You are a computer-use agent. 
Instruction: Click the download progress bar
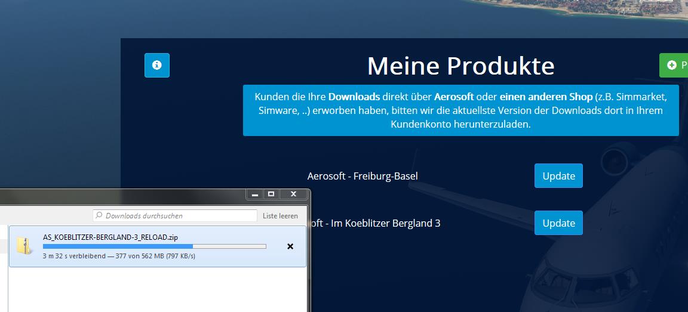[x=155, y=246]
